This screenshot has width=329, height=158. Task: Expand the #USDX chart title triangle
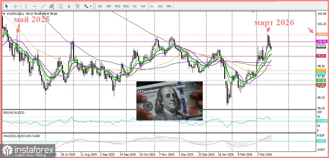pyautogui.click(x=4, y=14)
